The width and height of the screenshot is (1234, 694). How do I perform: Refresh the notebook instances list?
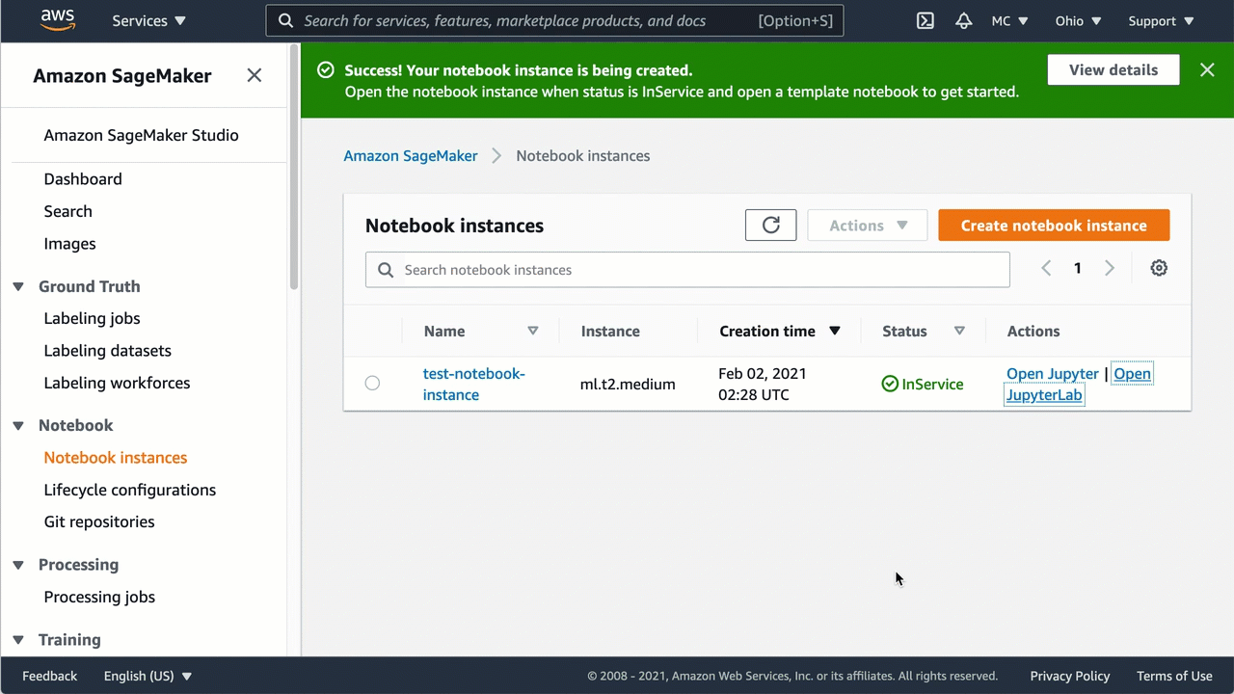(770, 225)
